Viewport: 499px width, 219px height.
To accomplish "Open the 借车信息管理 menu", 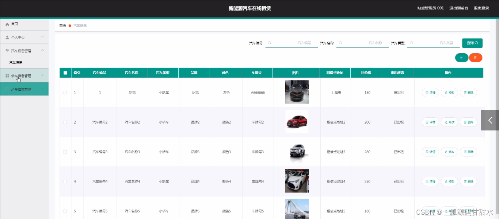I will (24, 76).
